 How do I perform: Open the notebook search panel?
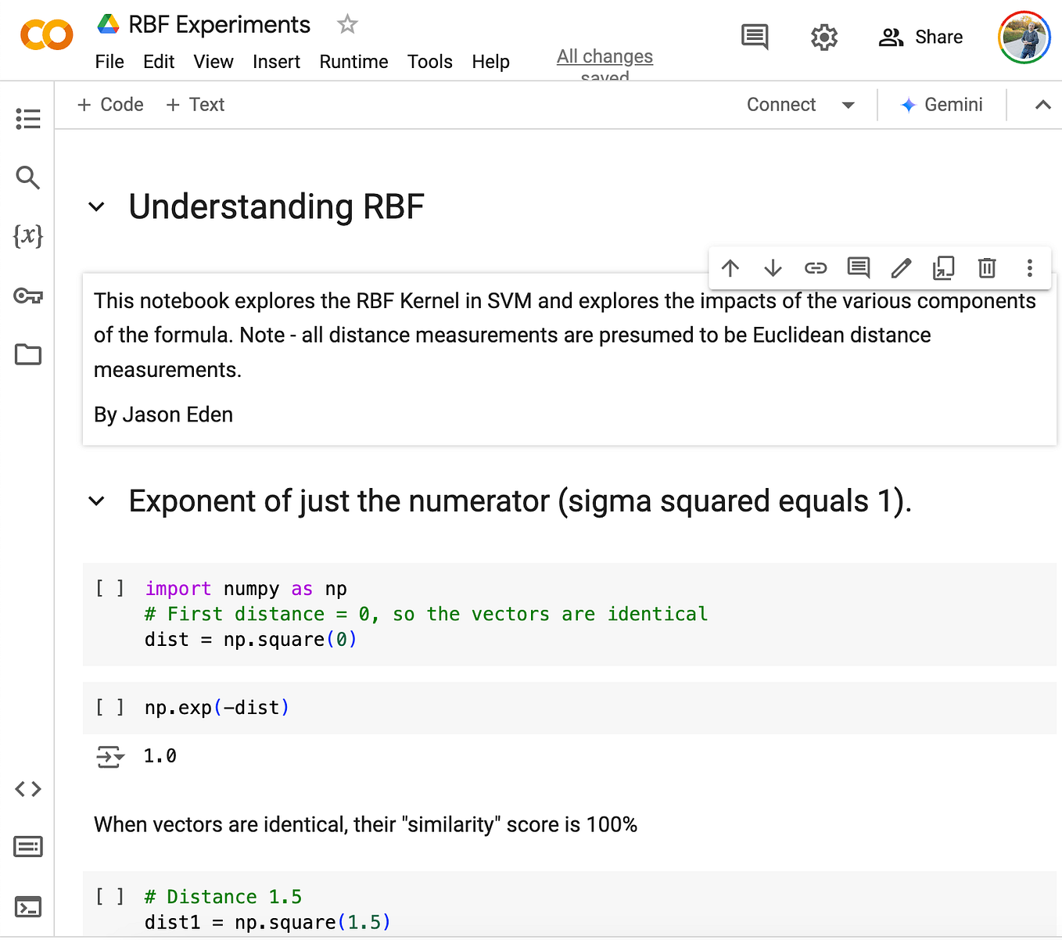pos(28,178)
